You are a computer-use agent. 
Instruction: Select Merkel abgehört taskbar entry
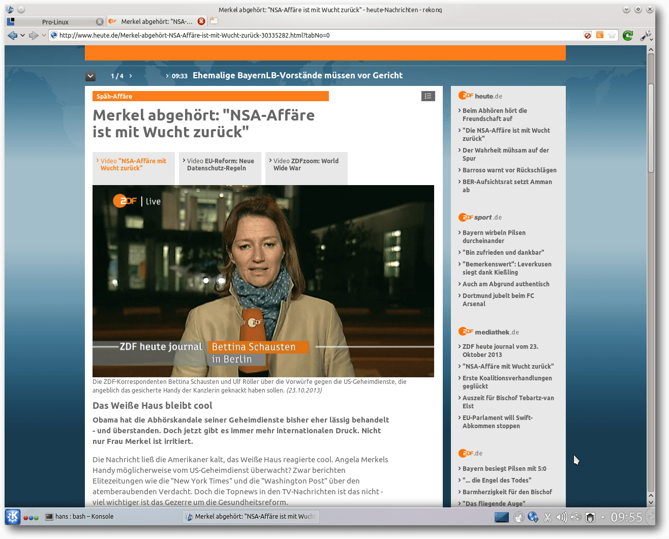pyautogui.click(x=250, y=517)
